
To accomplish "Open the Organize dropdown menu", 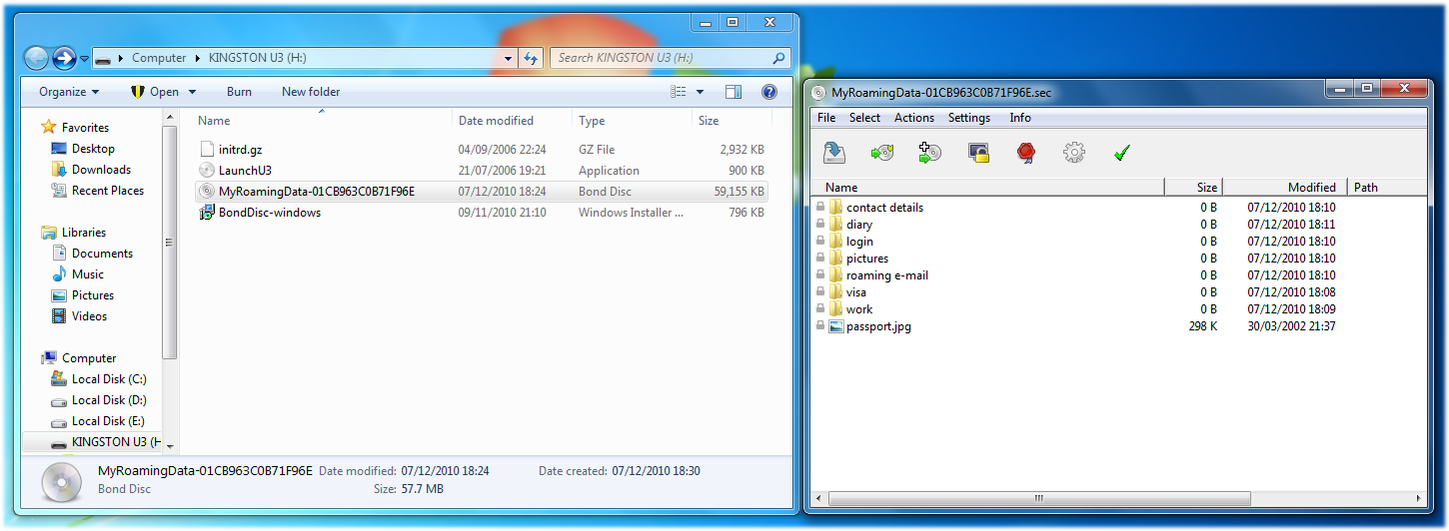I will click(x=69, y=92).
